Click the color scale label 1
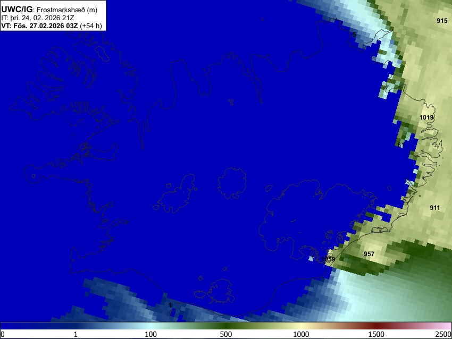 [x=76, y=334]
